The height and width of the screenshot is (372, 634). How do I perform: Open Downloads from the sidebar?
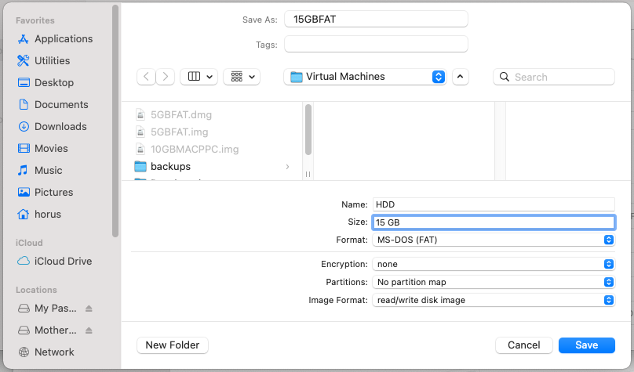coord(60,127)
